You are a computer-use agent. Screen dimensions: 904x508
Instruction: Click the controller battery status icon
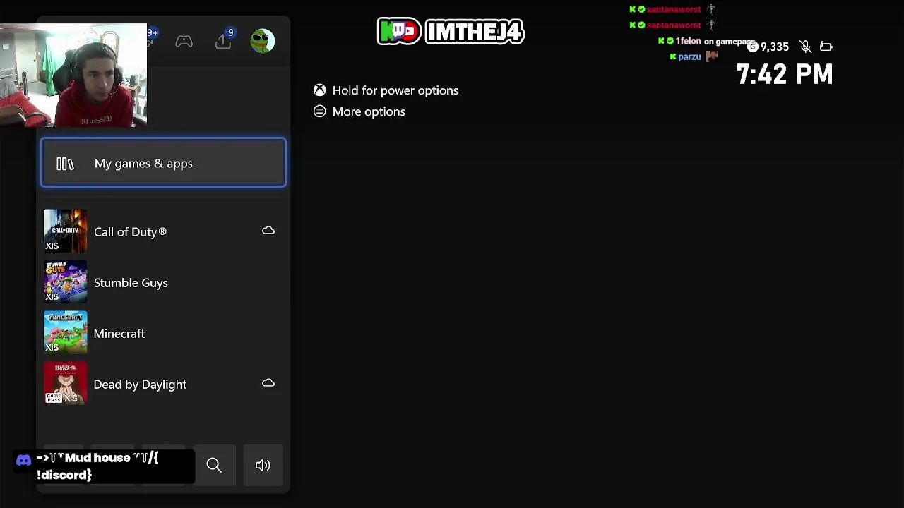(826, 47)
